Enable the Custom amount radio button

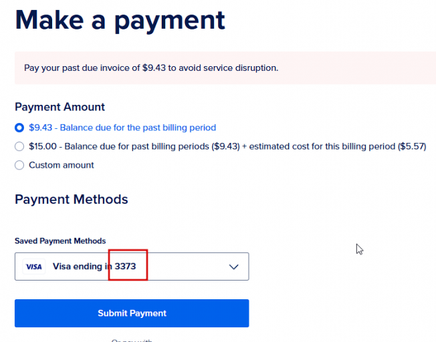(19, 165)
